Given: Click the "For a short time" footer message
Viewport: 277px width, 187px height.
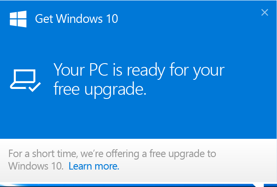Looking at the screenshot, I should click(x=112, y=154).
